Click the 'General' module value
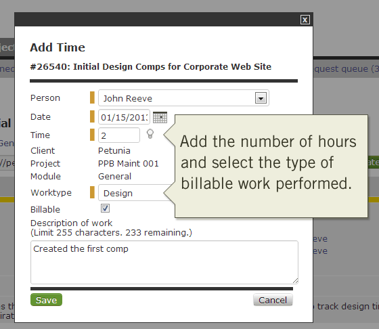Image resolution: width=379 pixels, height=329 pixels. tap(114, 176)
